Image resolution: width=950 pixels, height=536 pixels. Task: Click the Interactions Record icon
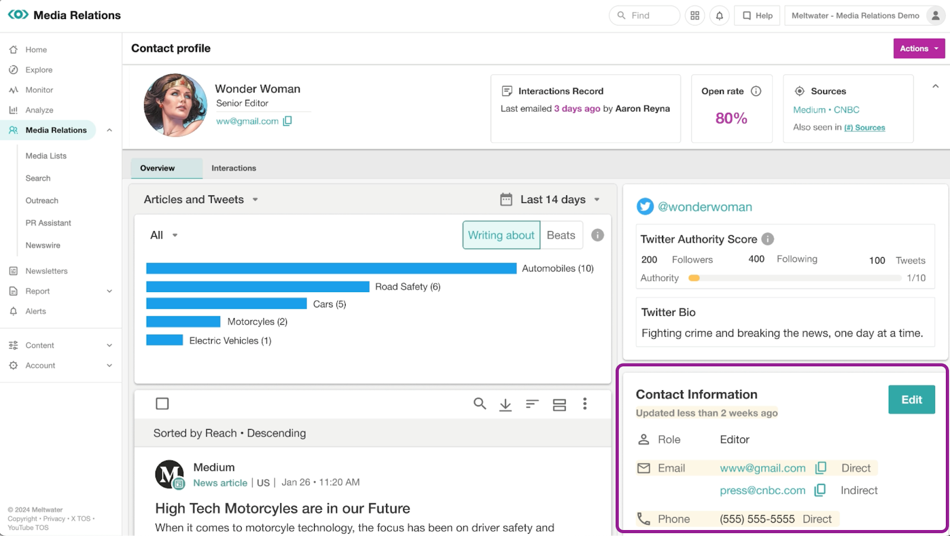507,91
